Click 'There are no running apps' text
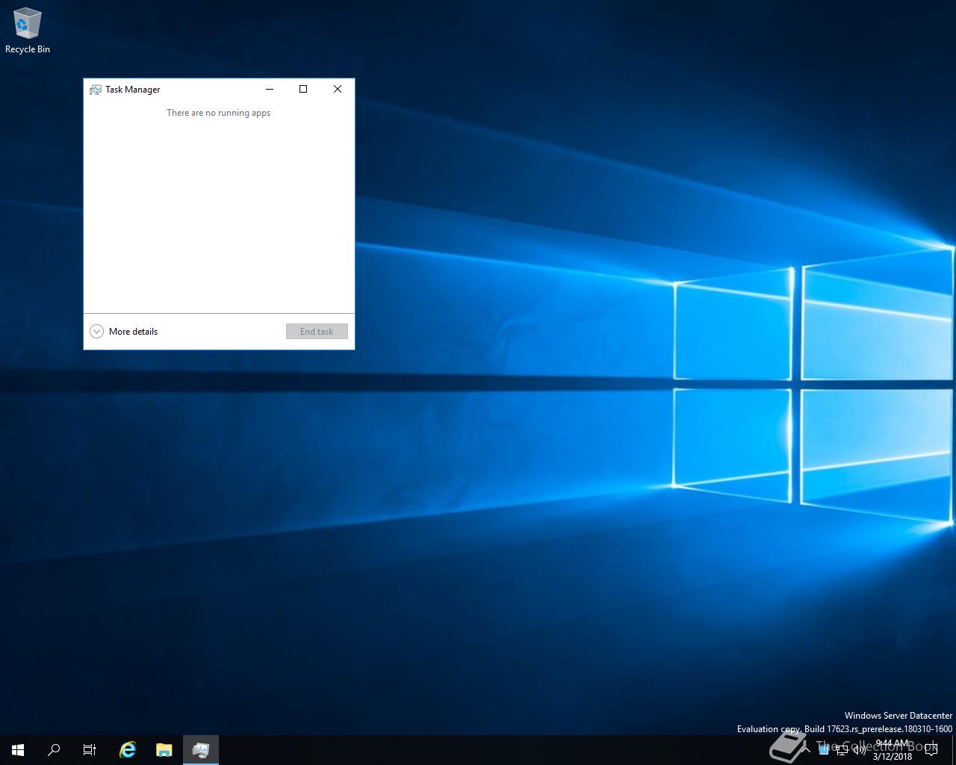The width and height of the screenshot is (956, 765). [x=218, y=113]
